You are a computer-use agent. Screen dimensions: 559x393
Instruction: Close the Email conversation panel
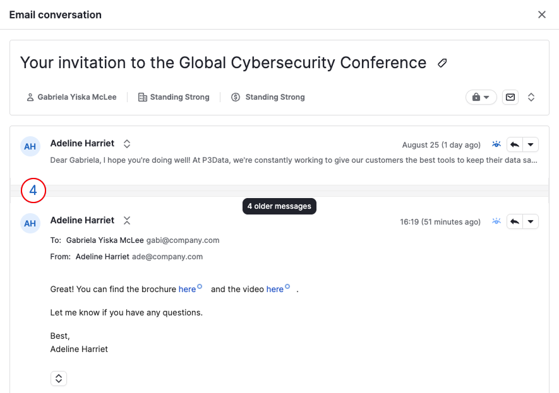pos(542,15)
